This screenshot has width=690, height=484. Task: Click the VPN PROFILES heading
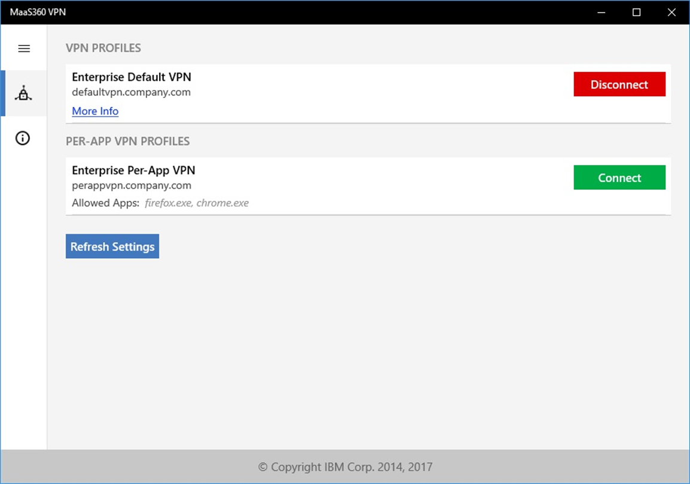(103, 48)
